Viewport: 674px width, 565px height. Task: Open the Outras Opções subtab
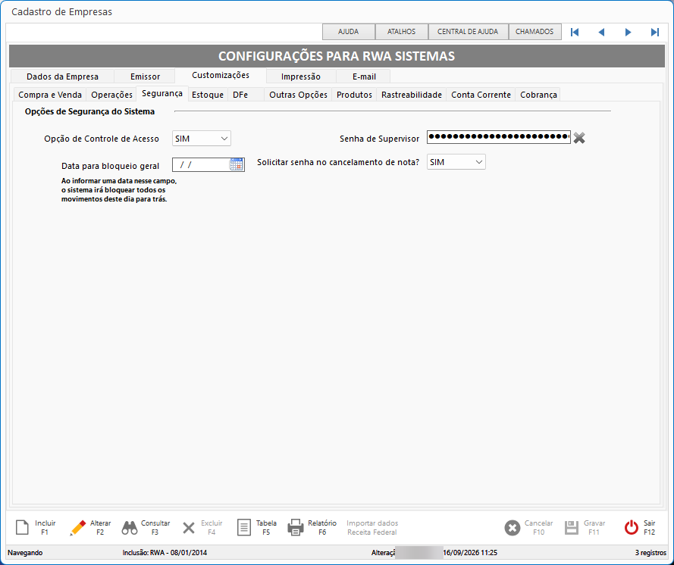click(298, 95)
